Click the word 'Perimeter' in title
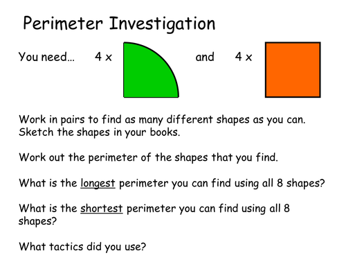This screenshot has width=346, height=260. pyautogui.click(x=63, y=24)
